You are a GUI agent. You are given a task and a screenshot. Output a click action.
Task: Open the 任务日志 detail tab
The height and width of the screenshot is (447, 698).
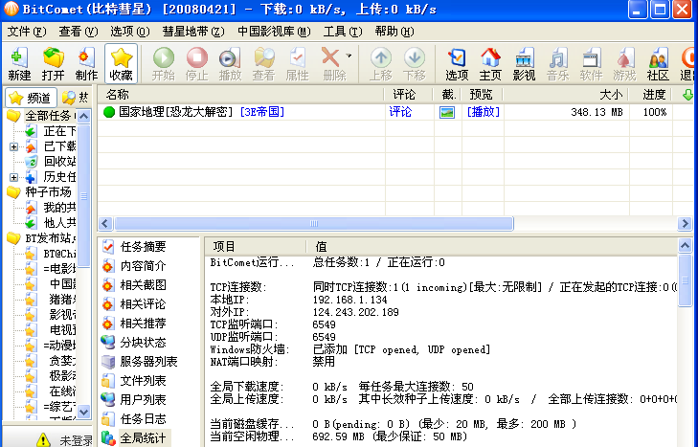click(x=136, y=419)
